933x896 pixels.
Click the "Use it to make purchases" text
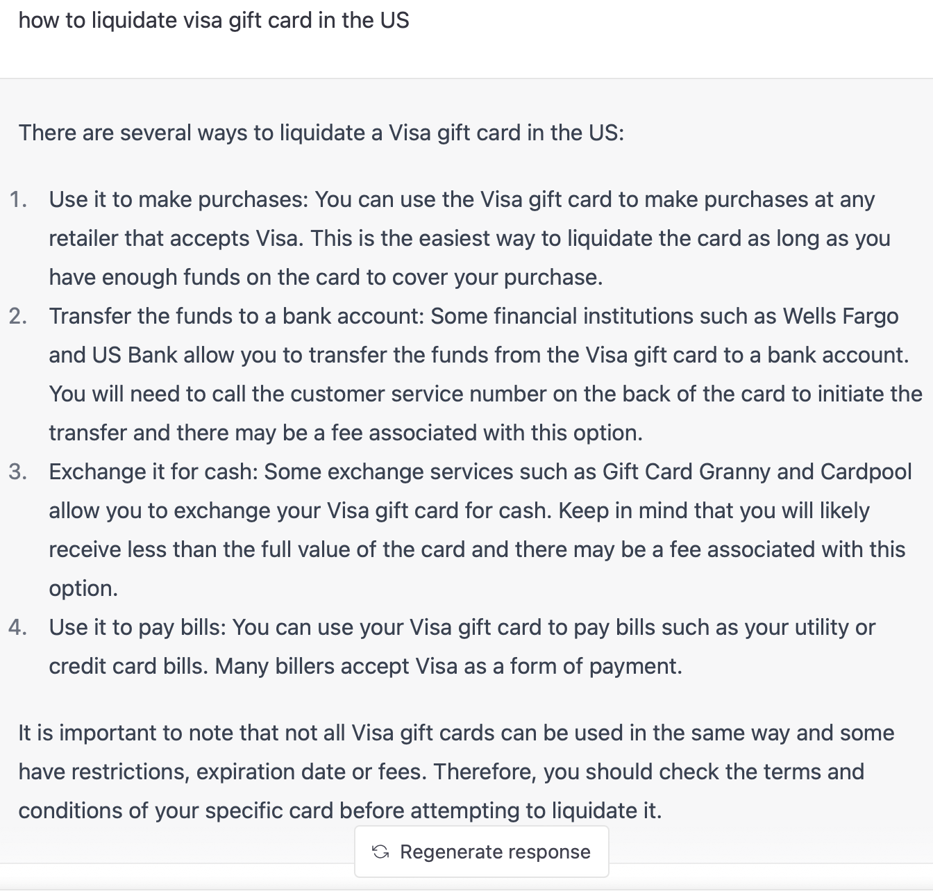[178, 200]
